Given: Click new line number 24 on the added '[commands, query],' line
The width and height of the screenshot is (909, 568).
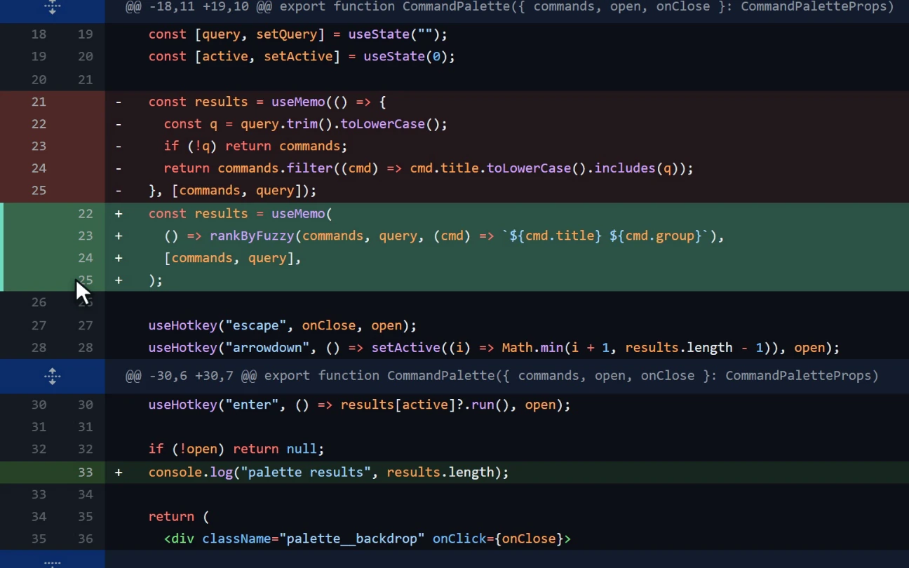Looking at the screenshot, I should [x=86, y=258].
